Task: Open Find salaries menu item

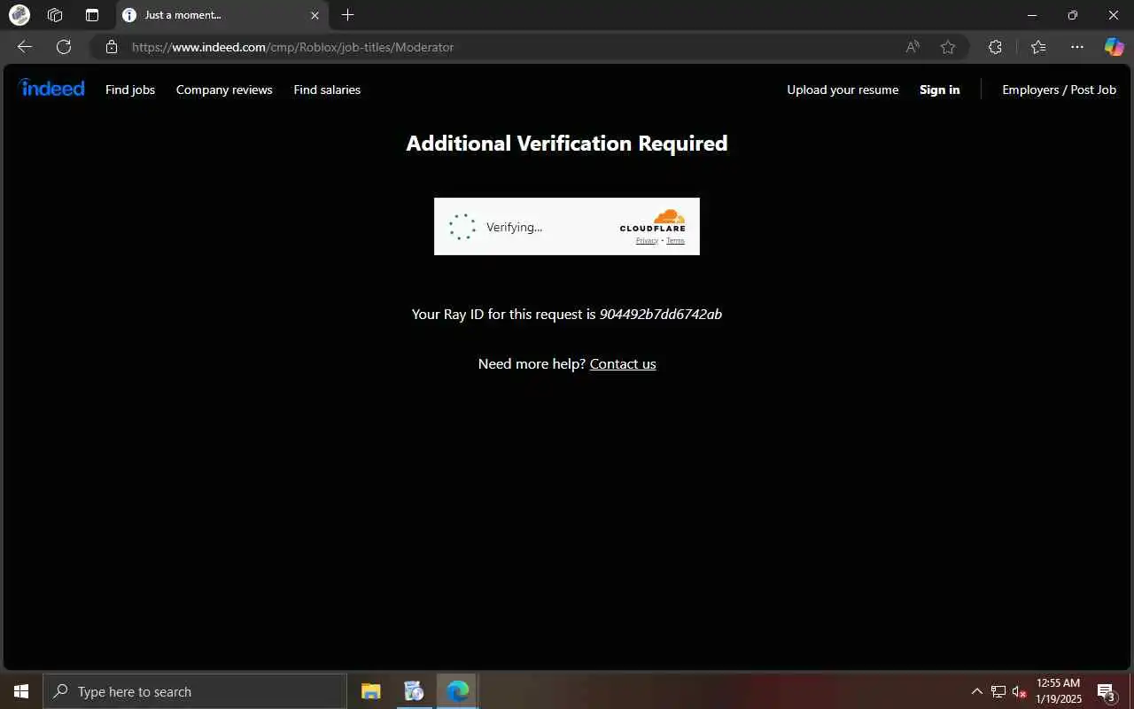Action: (327, 90)
